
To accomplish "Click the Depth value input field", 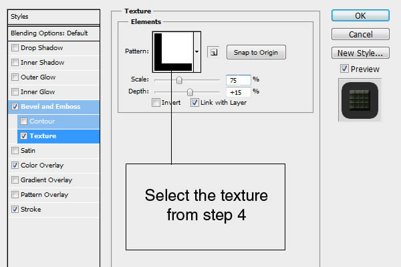I will (238, 92).
